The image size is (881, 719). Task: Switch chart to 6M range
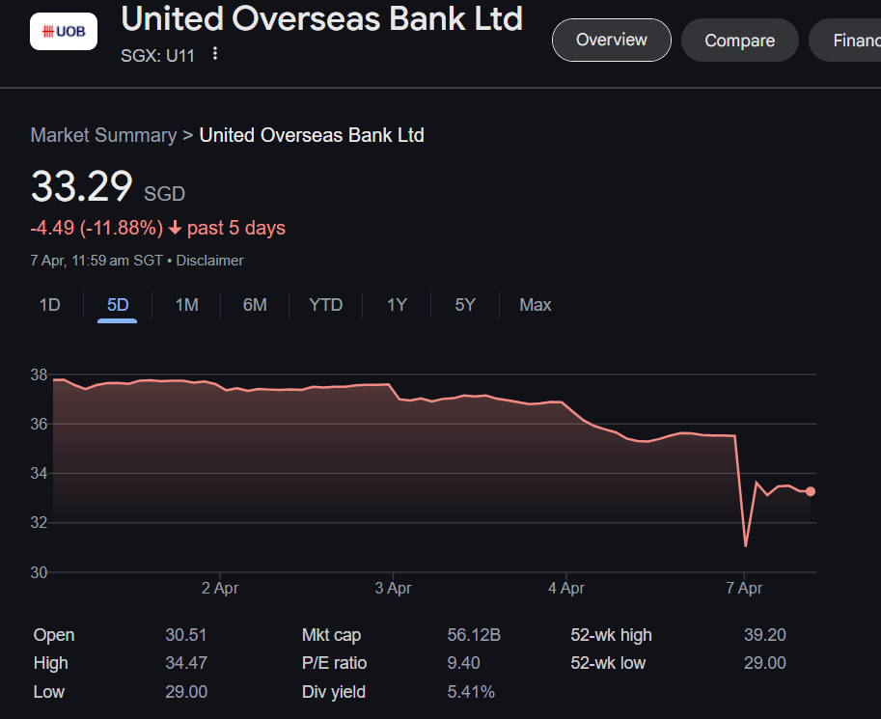(255, 305)
